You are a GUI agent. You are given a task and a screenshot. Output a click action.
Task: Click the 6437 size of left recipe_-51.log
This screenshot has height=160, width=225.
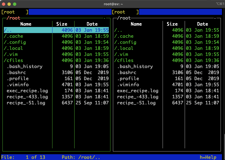point(67,103)
